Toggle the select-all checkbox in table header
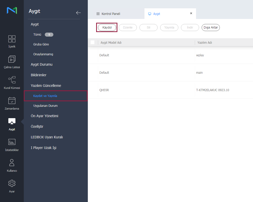 92,42
